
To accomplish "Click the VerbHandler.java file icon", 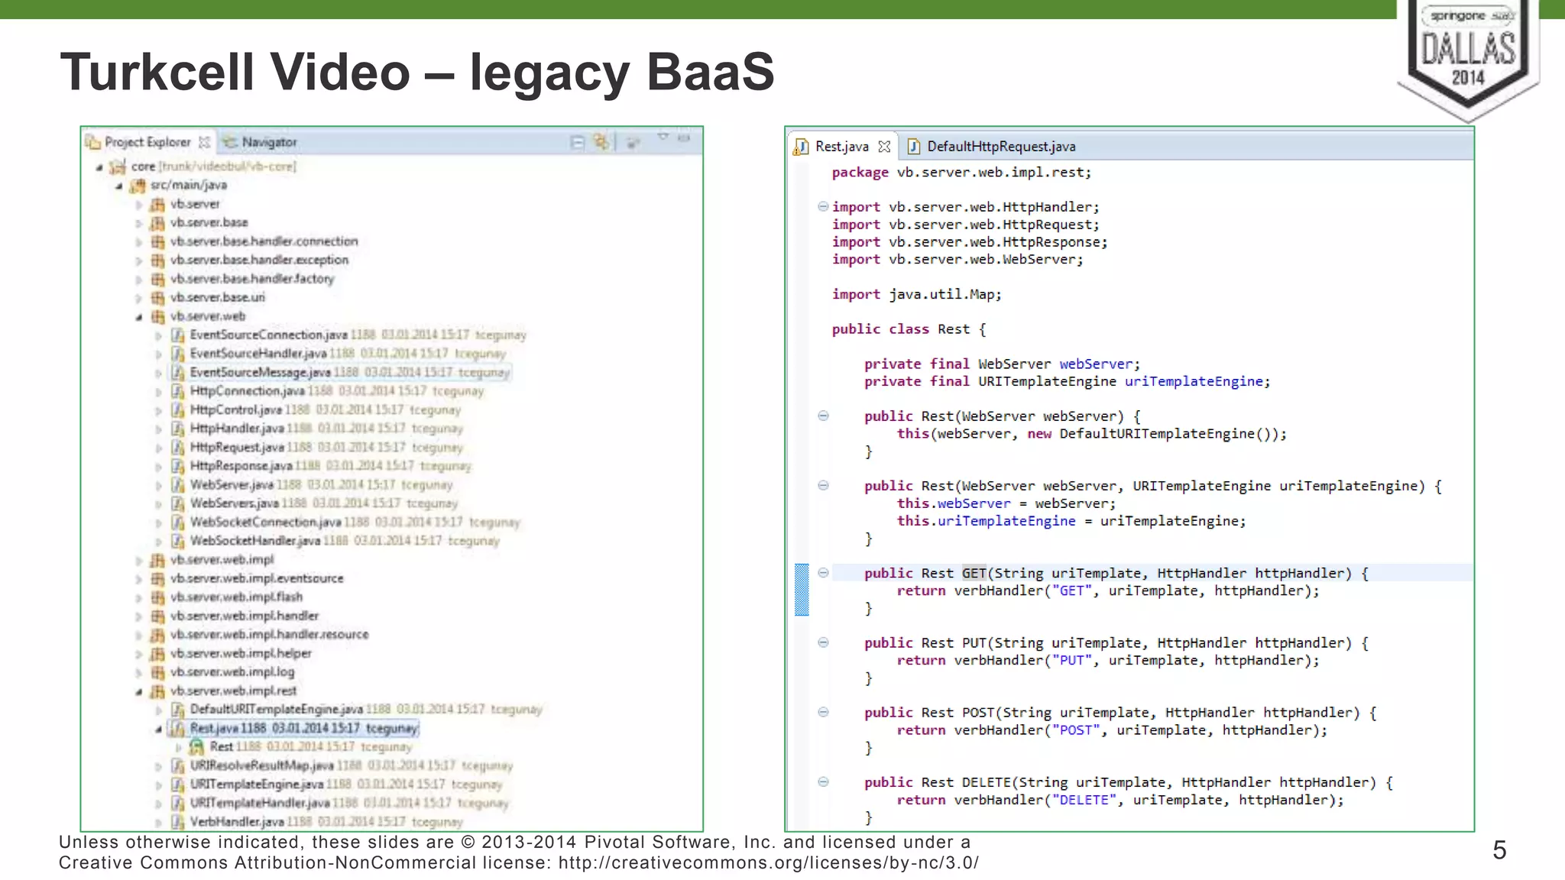I will 178,822.
